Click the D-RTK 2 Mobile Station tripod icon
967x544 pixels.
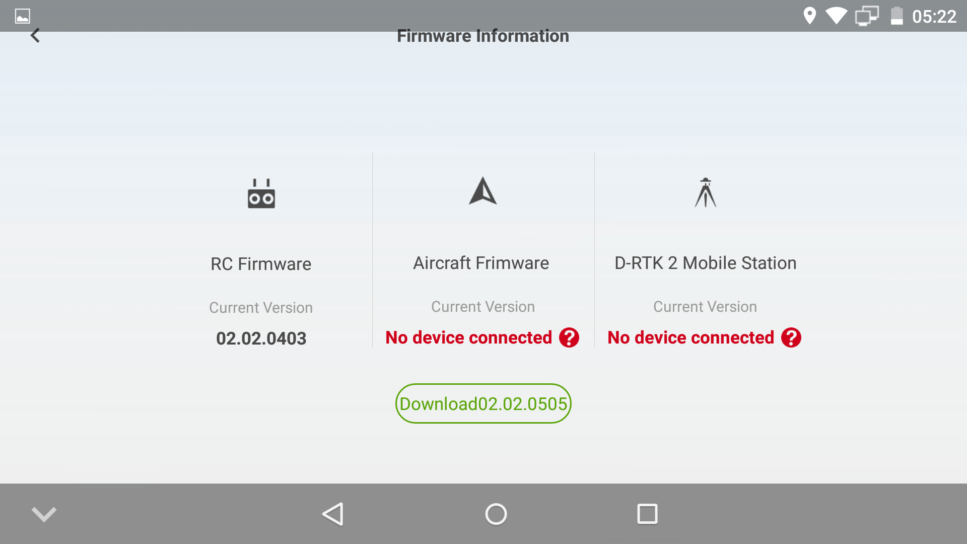[705, 192]
